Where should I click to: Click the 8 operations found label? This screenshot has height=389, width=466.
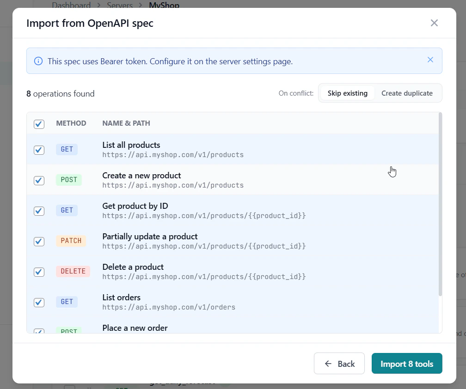pos(60,93)
